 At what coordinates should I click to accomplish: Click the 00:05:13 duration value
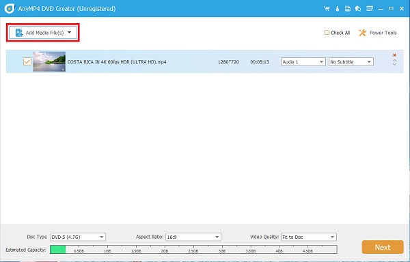tap(260, 62)
